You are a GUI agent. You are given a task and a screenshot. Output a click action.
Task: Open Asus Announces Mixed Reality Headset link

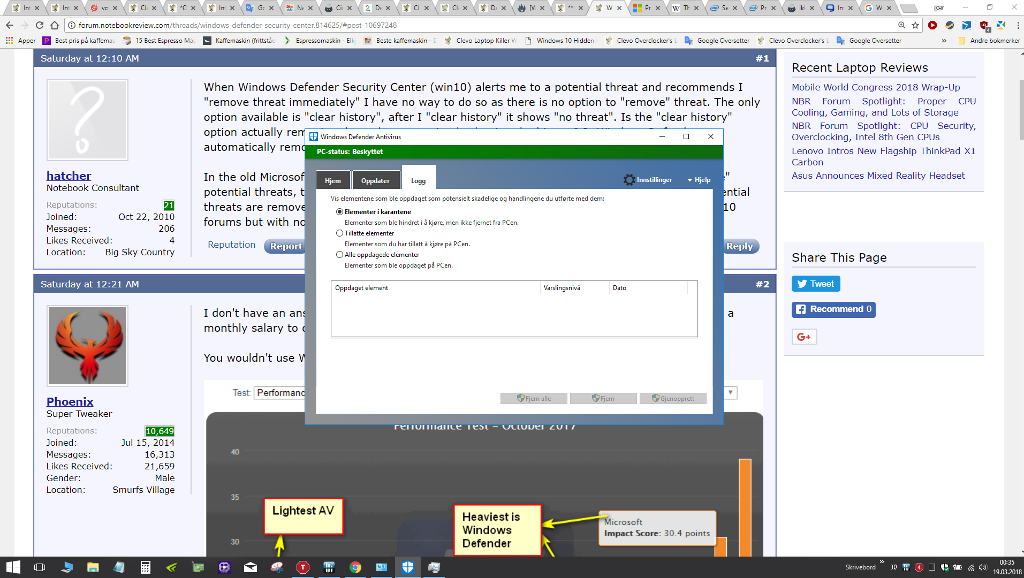(x=878, y=176)
